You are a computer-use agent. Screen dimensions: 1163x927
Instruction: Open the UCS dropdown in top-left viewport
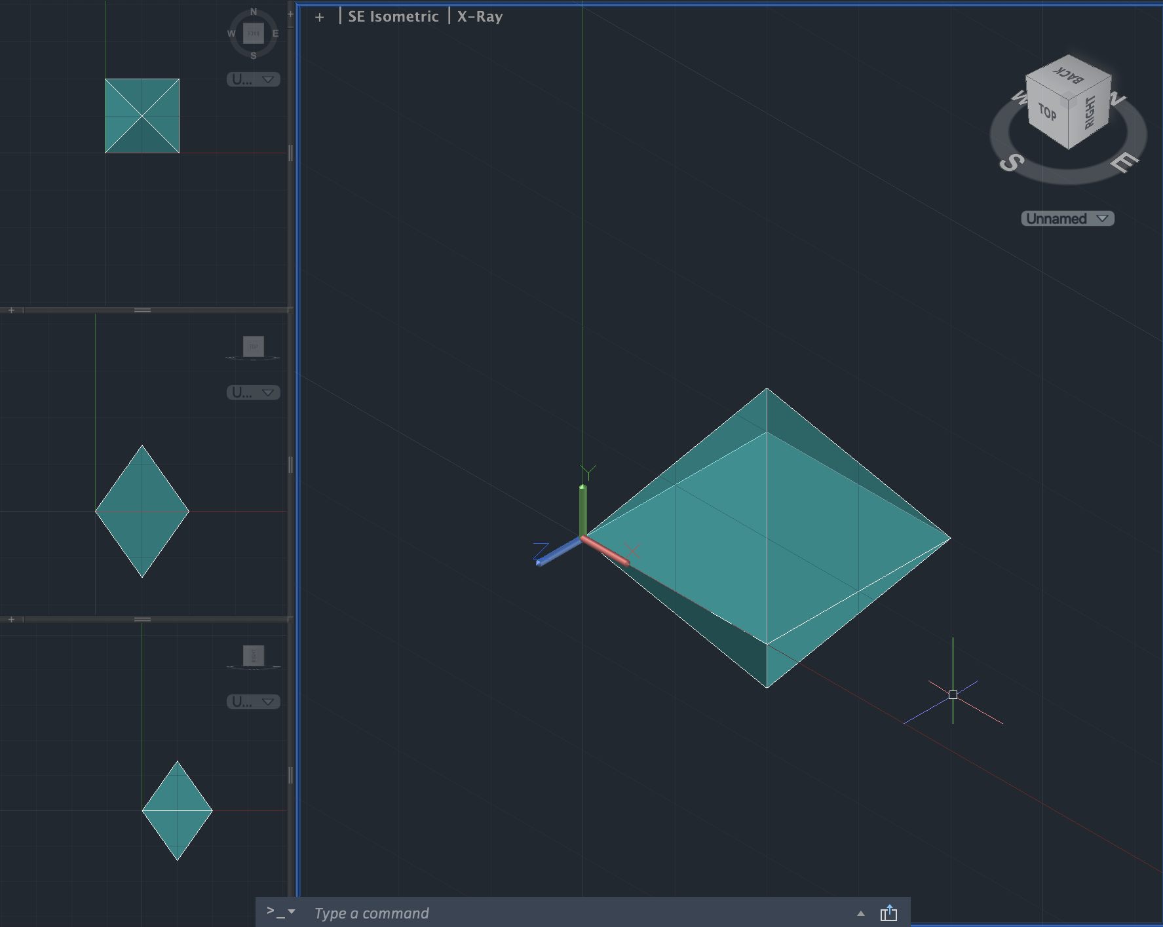click(253, 79)
